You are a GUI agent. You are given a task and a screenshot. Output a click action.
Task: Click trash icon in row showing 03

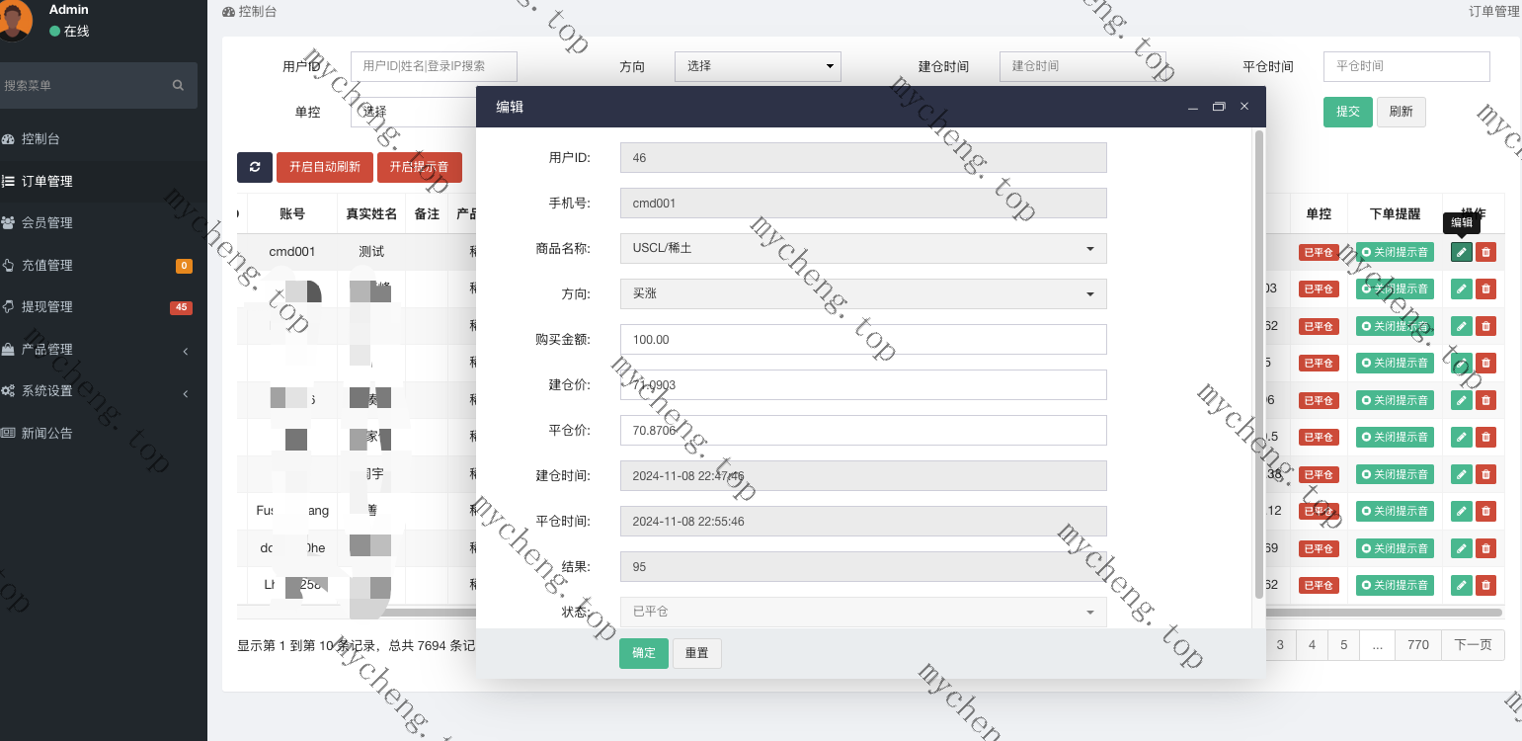(x=1485, y=288)
